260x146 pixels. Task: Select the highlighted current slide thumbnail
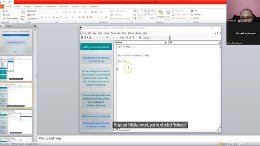(16, 95)
